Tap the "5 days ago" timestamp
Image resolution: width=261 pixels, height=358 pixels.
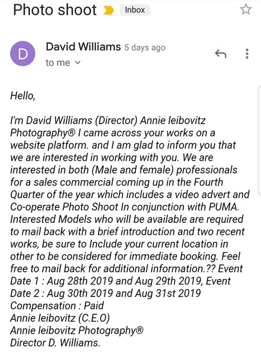tap(145, 47)
